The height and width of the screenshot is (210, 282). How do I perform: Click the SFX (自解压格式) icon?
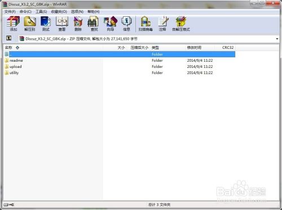point(181,24)
